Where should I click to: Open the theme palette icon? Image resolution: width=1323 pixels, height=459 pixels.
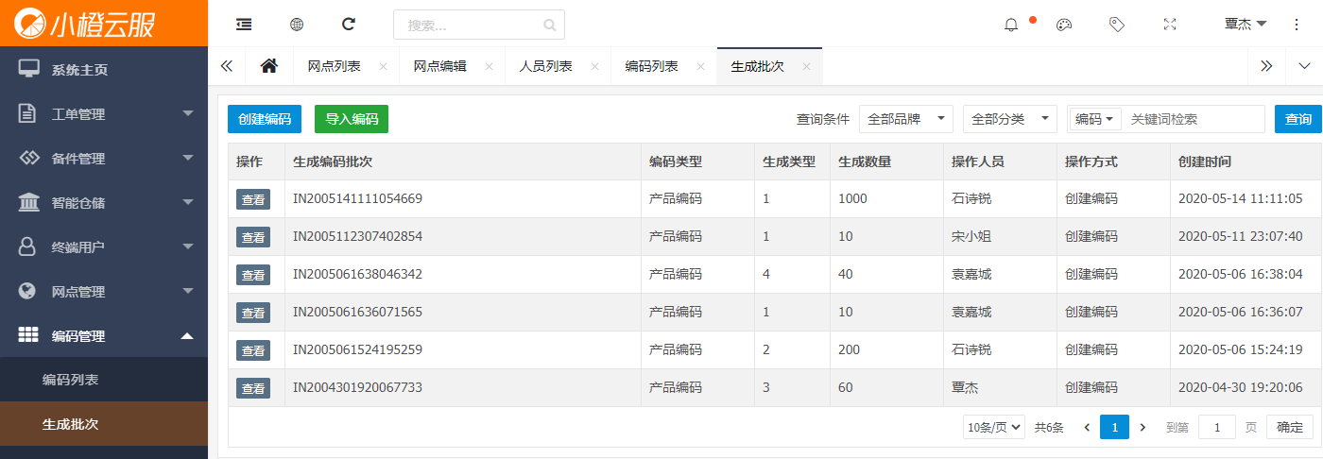1064,25
